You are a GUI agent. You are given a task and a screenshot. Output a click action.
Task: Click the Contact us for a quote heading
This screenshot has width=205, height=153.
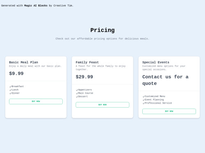165,80
